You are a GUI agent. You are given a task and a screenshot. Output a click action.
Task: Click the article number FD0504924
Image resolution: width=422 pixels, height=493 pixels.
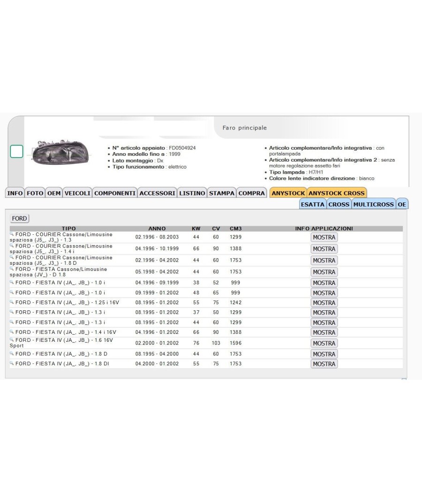(182, 148)
